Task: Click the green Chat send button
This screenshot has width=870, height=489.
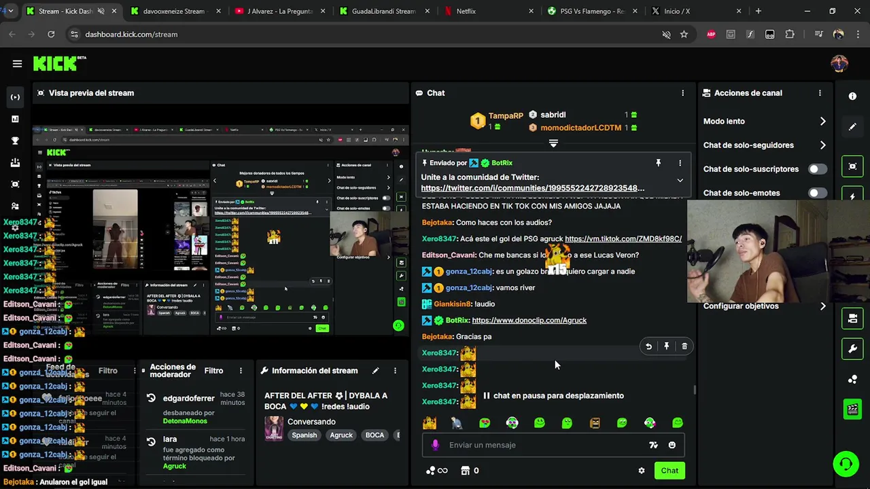Action: 669,471
